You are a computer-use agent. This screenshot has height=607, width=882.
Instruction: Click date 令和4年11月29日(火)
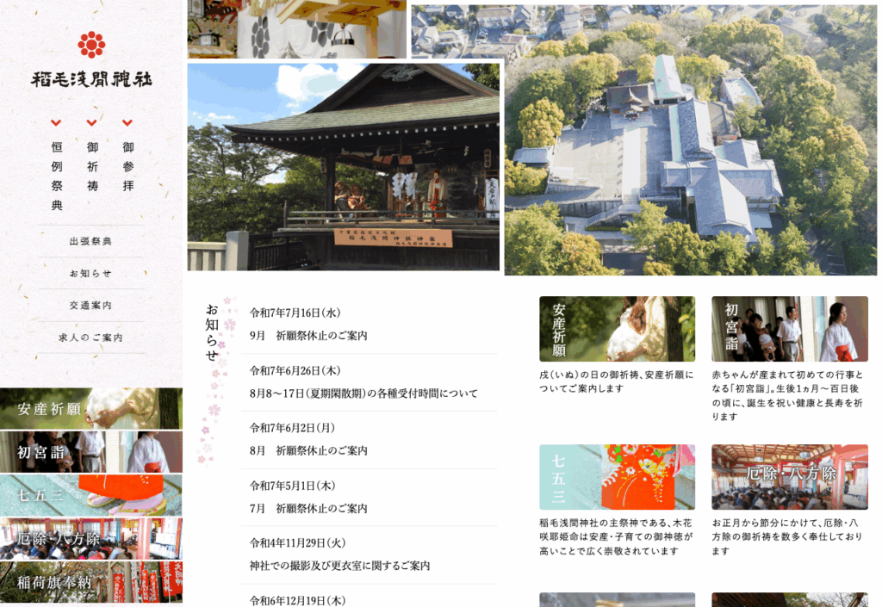coord(297,543)
